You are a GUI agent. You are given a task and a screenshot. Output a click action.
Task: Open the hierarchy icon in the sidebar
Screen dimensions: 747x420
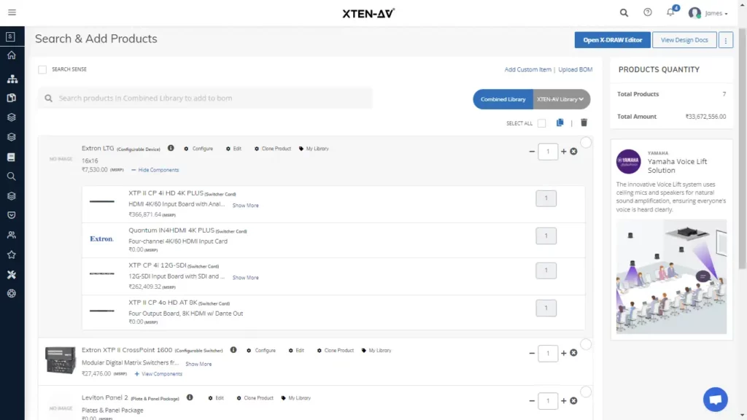pyautogui.click(x=12, y=79)
